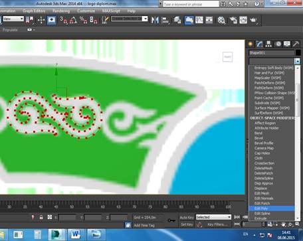Toggle Absolute Mode Transform Type-In icon

[x=50, y=217]
